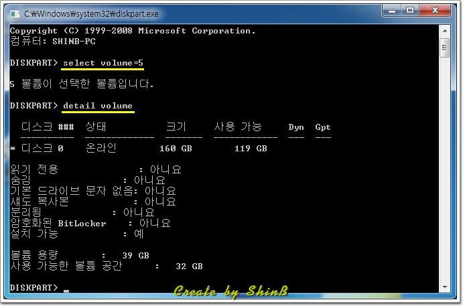Click the '설치 가능' value '예'
The width and height of the screenshot is (463, 306).
coord(139,234)
